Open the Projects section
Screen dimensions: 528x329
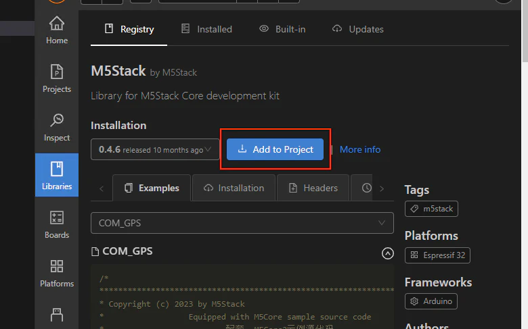(x=57, y=78)
